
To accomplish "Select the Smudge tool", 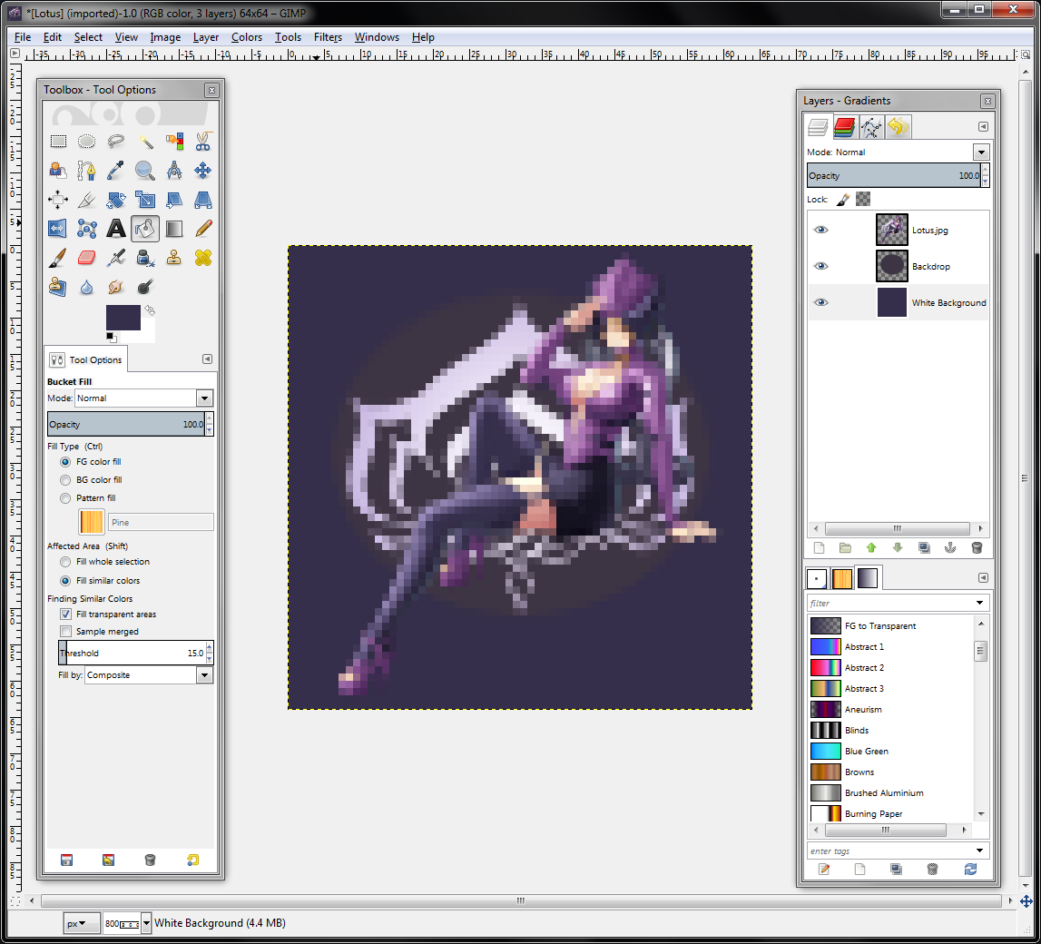I will [x=116, y=288].
